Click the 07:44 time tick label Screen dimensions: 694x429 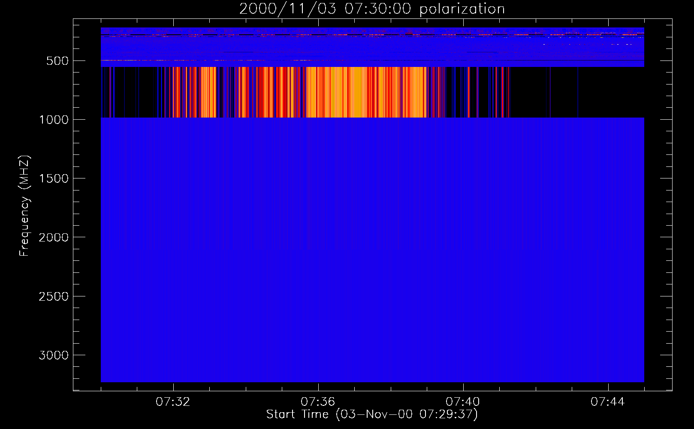coord(608,402)
